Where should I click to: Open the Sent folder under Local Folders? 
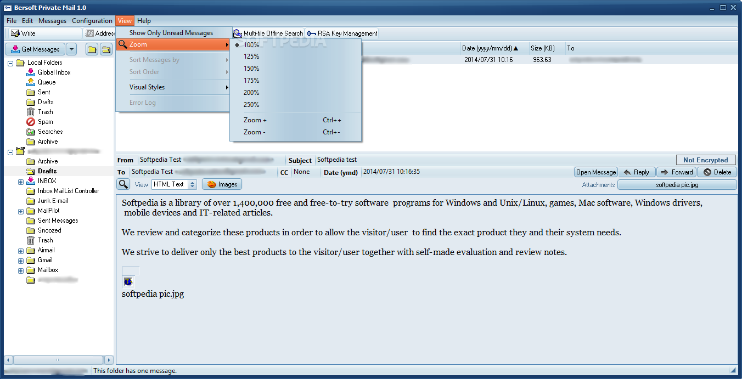44,92
